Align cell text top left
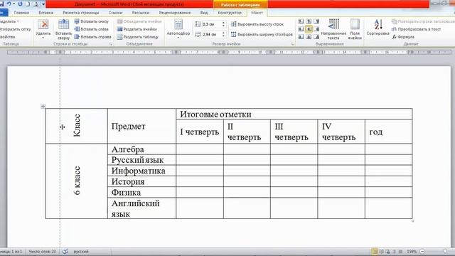 pyautogui.click(x=301, y=21)
